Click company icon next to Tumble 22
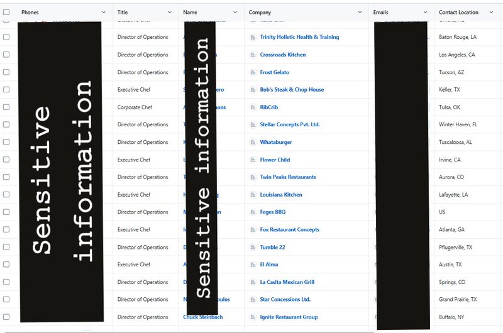Image resolution: width=503 pixels, height=333 pixels. [x=253, y=248]
